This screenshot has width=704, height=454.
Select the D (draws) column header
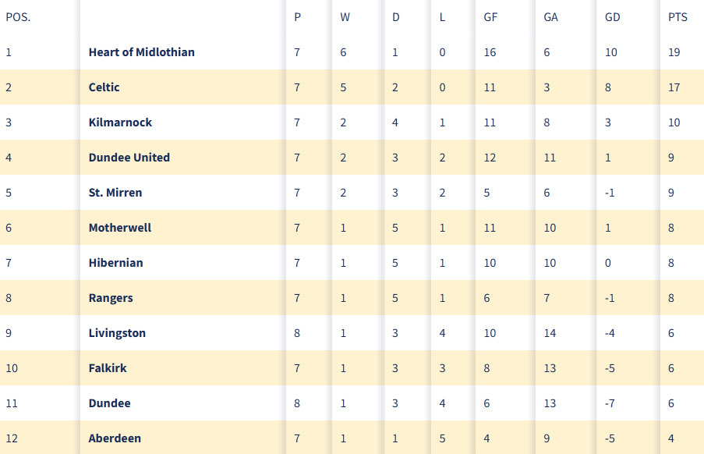[x=396, y=17]
